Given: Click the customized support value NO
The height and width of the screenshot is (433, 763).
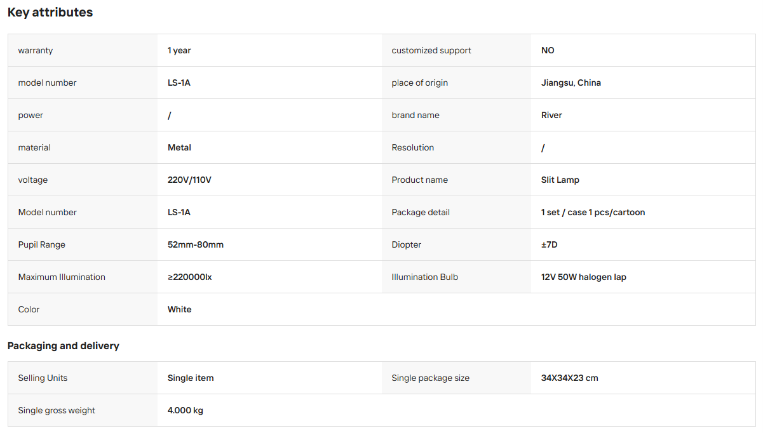Looking at the screenshot, I should coord(548,50).
